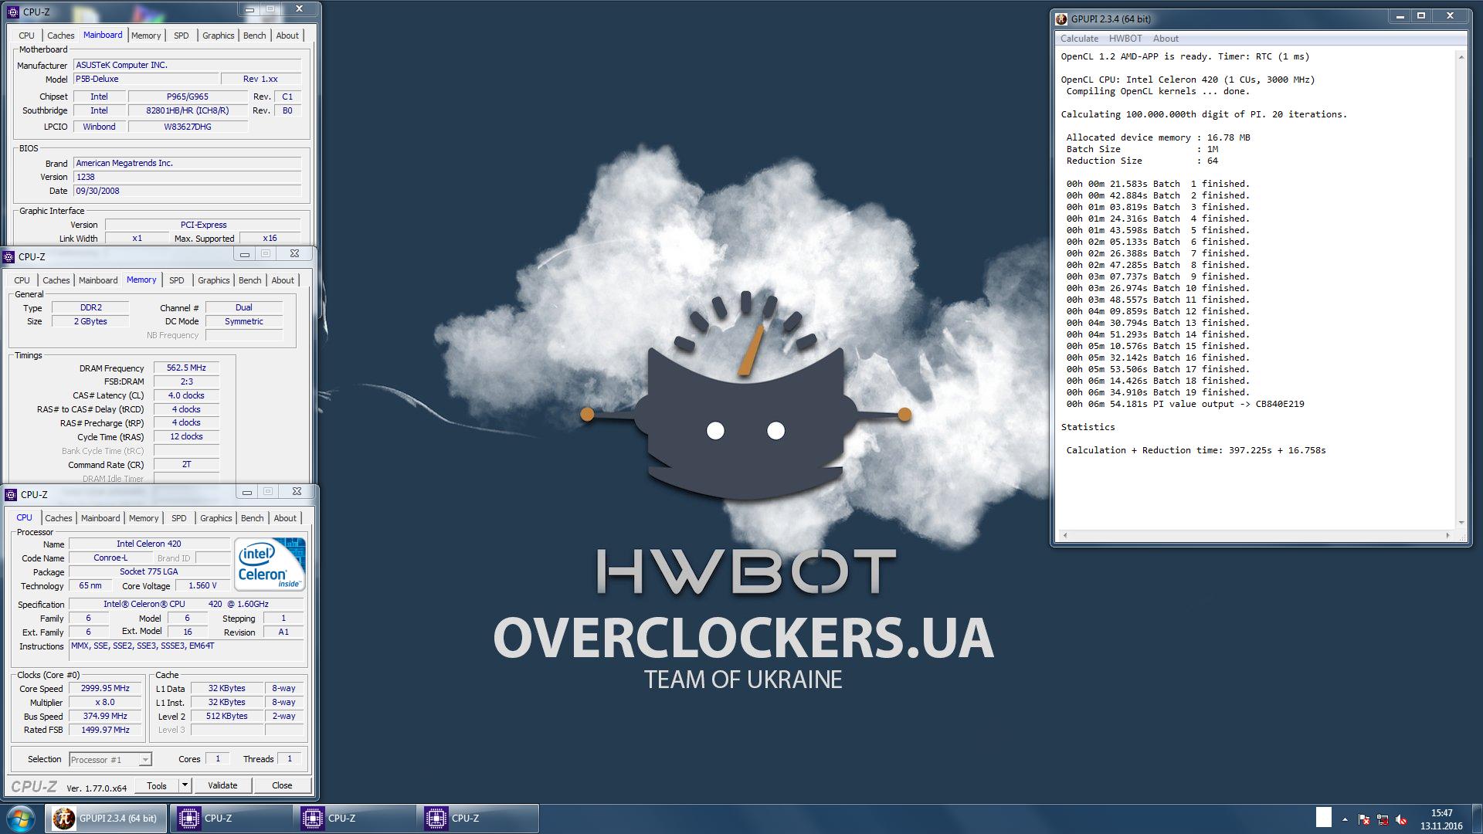Open the Windows Start orb
Viewport: 1483px width, 834px height.
(20, 819)
